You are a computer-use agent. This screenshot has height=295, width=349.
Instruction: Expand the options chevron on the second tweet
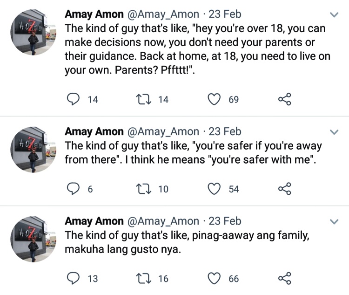click(x=334, y=132)
